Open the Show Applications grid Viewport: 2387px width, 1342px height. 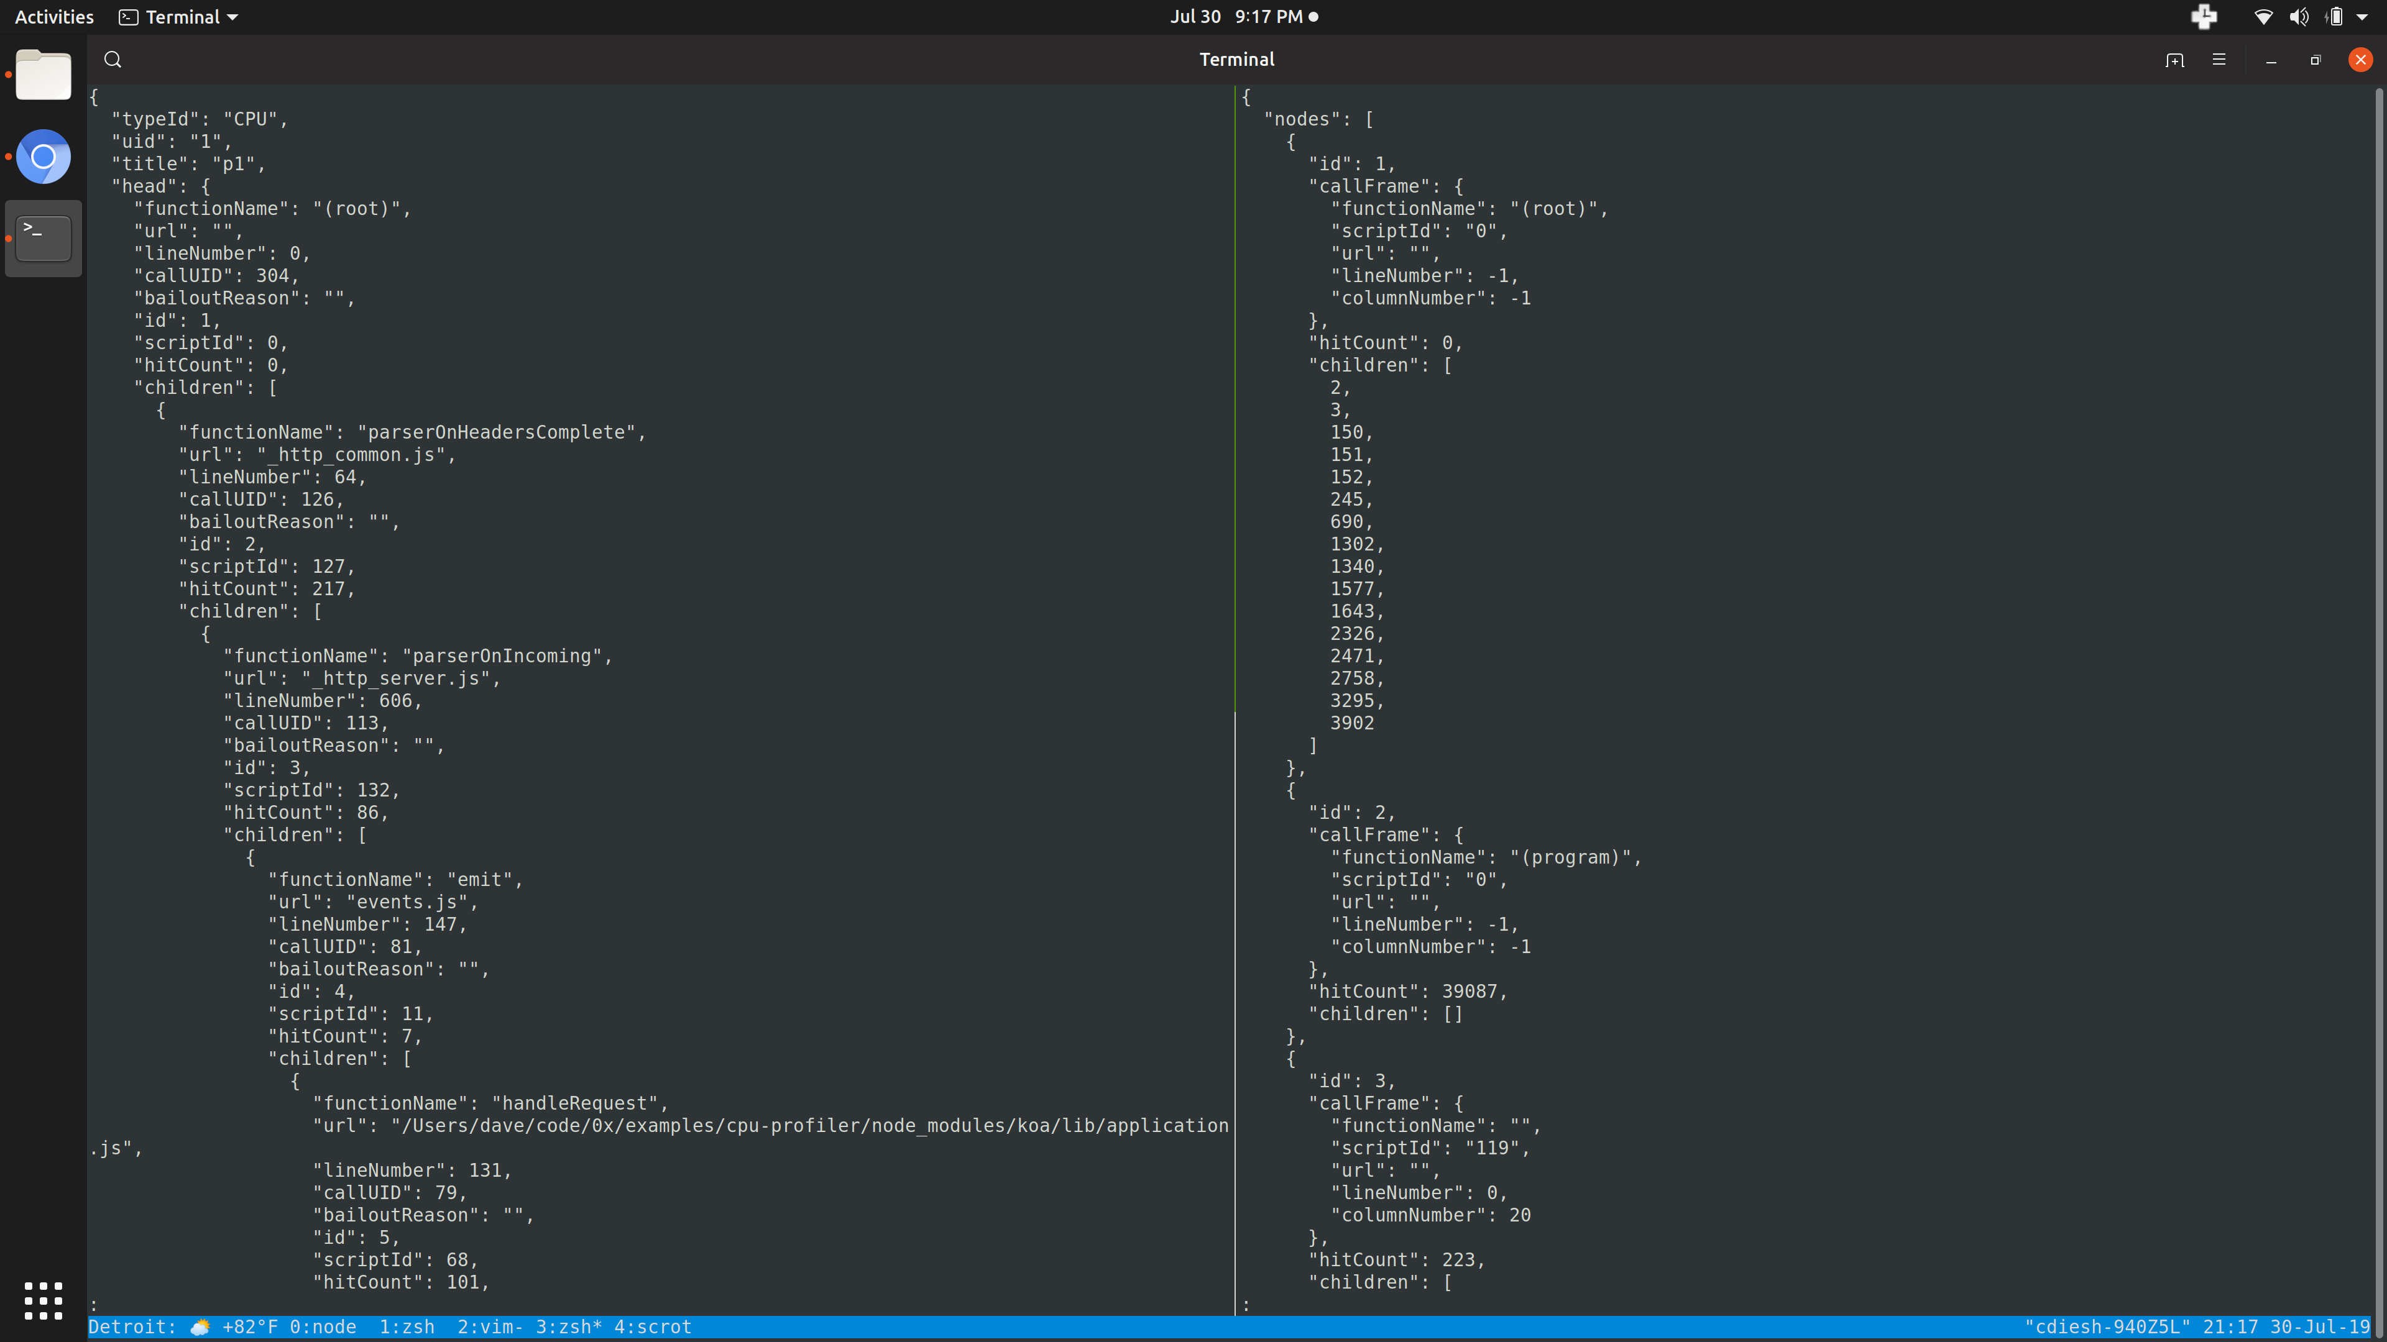pyautogui.click(x=43, y=1300)
